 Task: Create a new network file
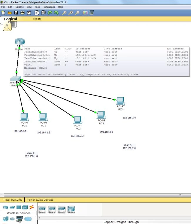3,13
